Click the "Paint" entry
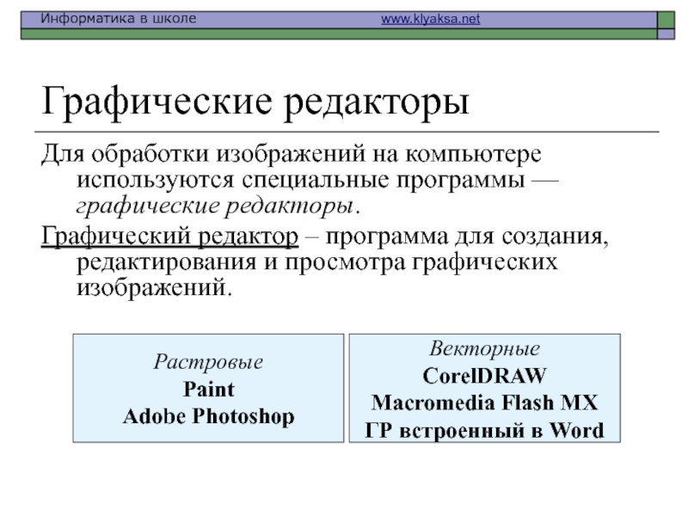Viewport: 688px width, 516px height. point(208,389)
